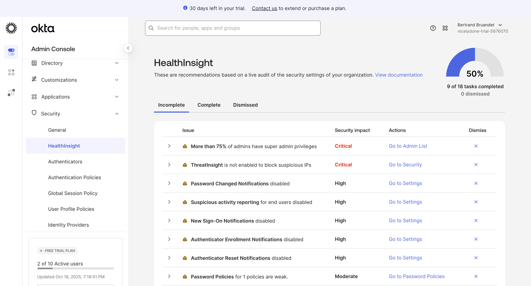Click the Go to Password Policies link
Viewport: 531px width, 286px height.
[x=417, y=277]
